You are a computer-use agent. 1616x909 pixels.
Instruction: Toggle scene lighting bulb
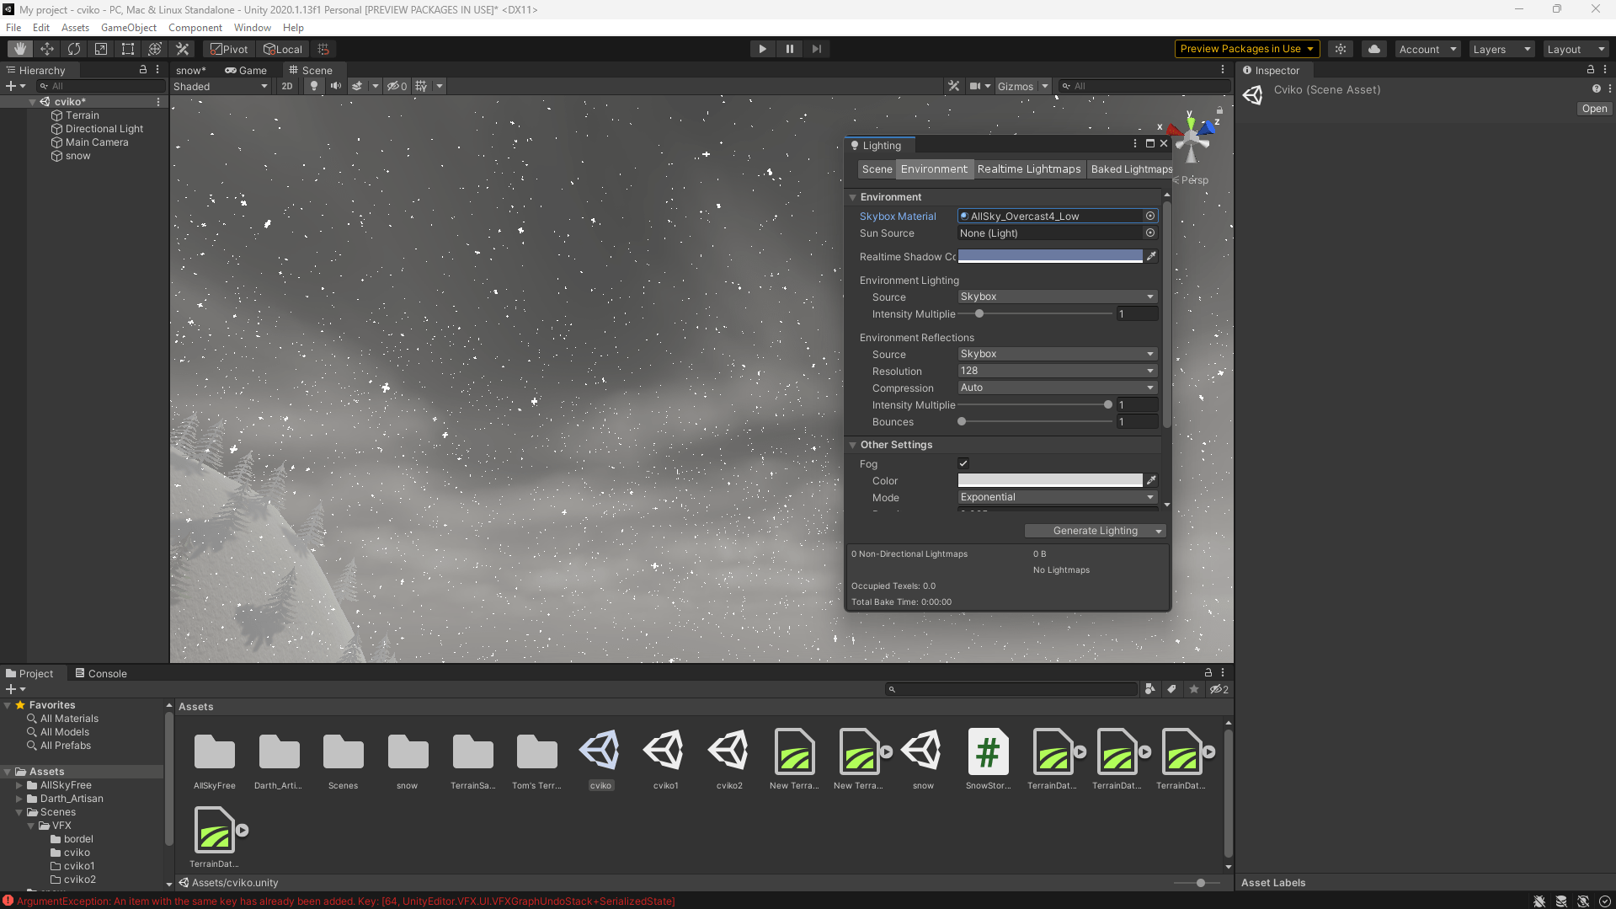tap(314, 86)
